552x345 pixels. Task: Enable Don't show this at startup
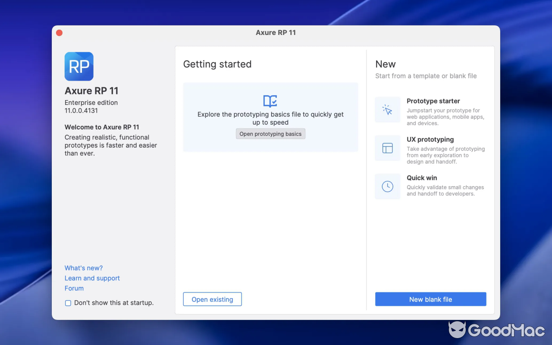point(68,303)
